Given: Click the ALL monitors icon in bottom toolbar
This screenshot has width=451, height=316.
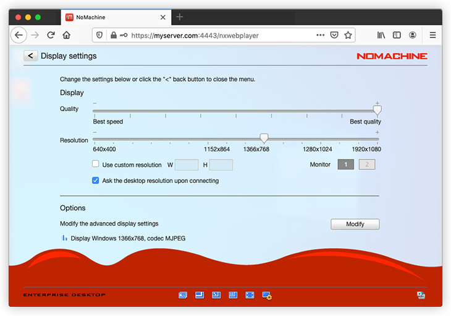Looking at the screenshot, I should (x=183, y=296).
